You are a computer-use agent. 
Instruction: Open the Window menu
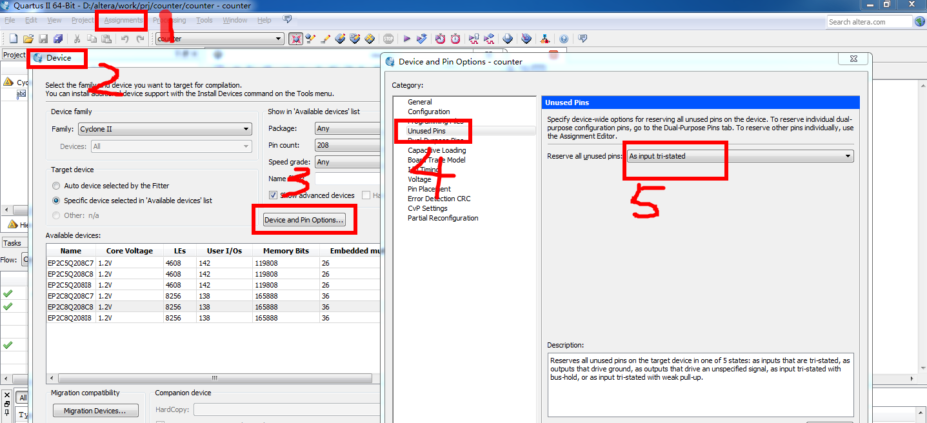[x=235, y=20]
